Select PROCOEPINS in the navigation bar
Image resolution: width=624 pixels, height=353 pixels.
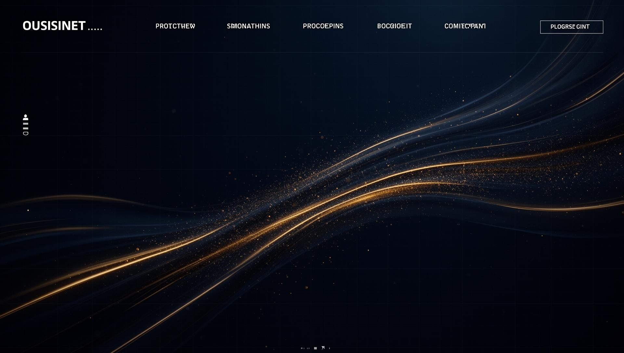(323, 26)
